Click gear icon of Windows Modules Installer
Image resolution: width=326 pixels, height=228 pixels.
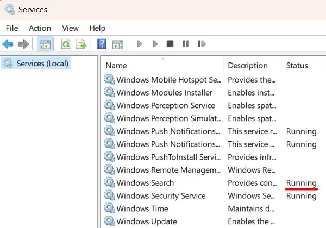(x=109, y=92)
